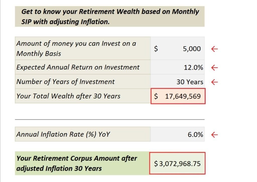Click the red arrow next to 6.0% inflation
257x182 pixels.
pos(214,135)
